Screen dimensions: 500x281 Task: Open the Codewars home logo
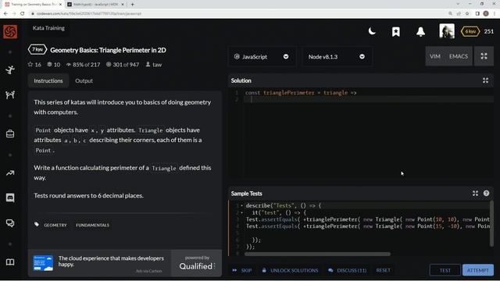coord(10,31)
